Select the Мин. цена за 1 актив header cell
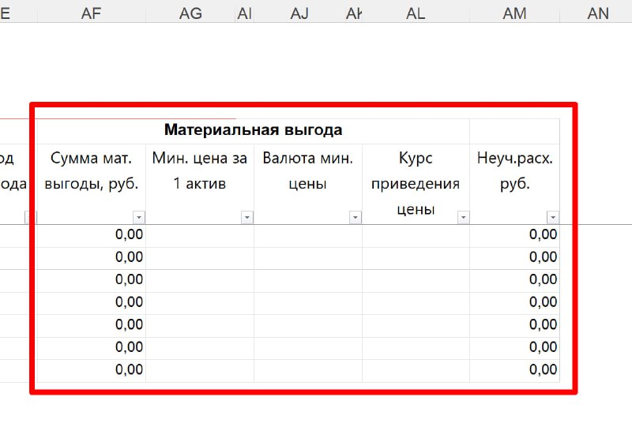 coord(199,171)
